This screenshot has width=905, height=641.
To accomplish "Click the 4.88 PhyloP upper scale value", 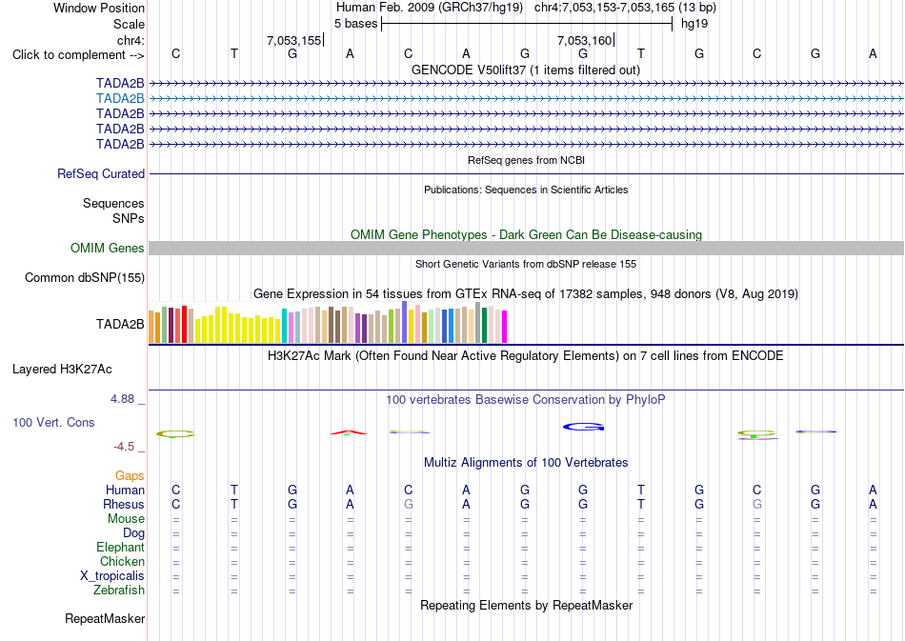I will click(x=122, y=399).
